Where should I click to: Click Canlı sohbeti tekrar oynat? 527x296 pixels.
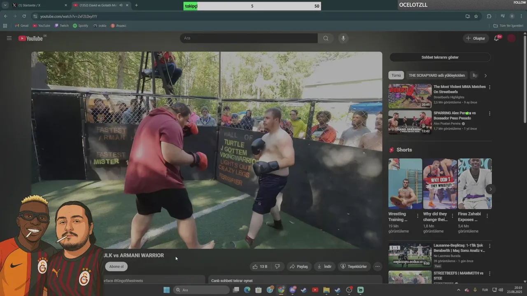pos(232,281)
